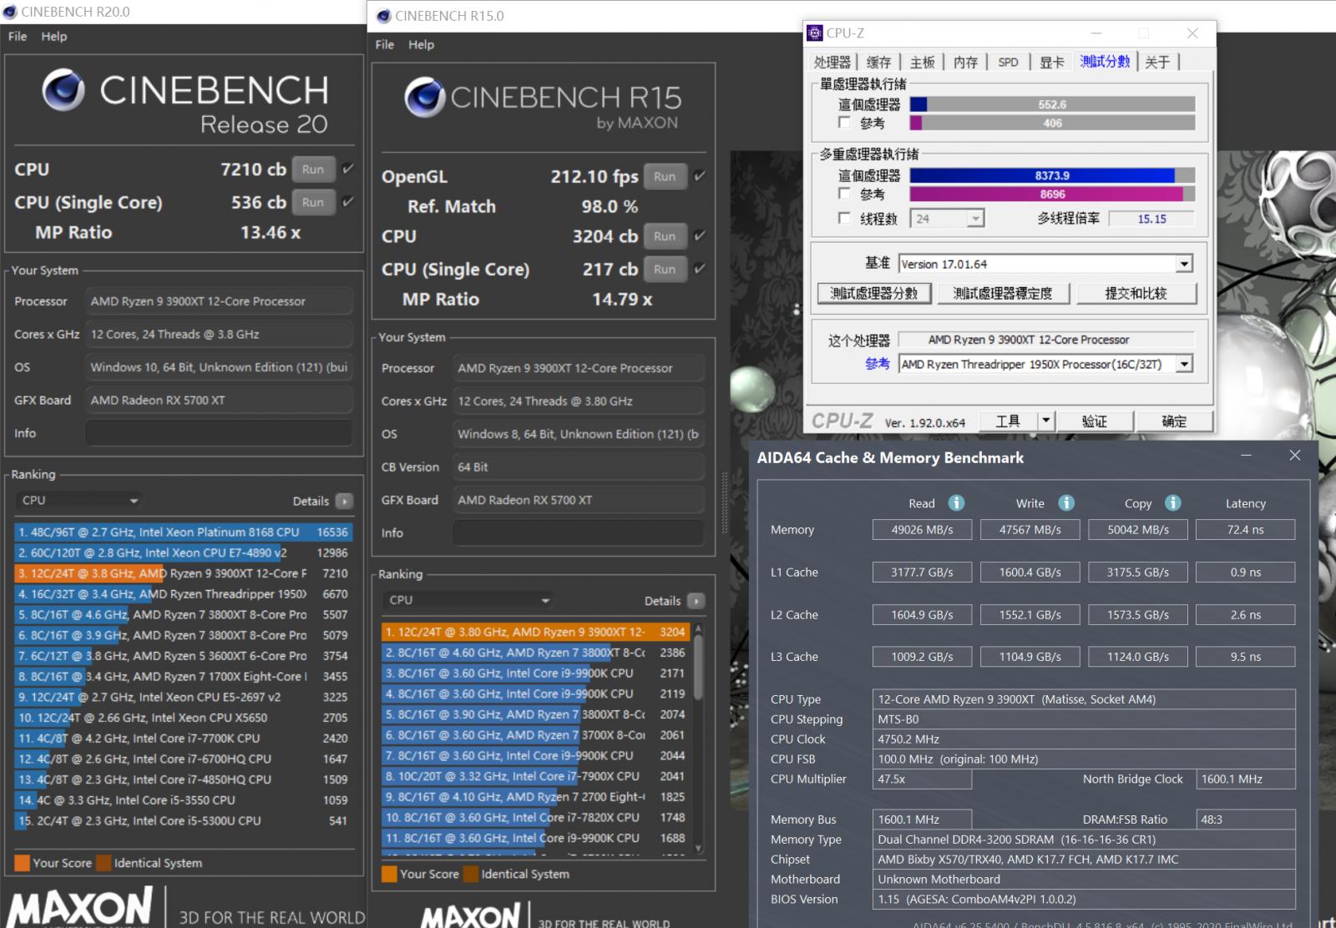Viewport: 1336px width, 928px height.
Task: Run the R15 CPU benchmark
Action: pos(665,236)
